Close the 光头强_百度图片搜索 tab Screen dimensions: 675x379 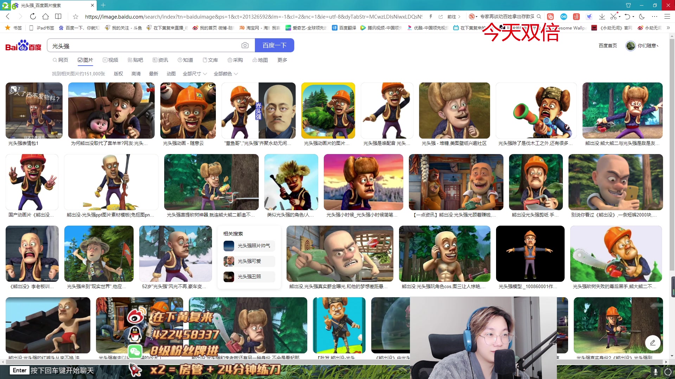click(92, 5)
